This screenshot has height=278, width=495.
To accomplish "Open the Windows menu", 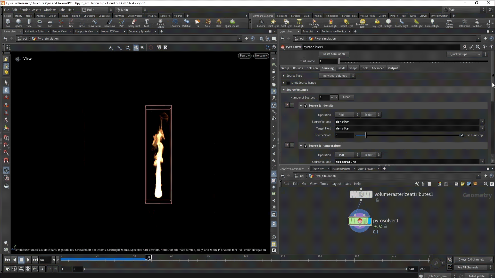I will [x=50, y=10].
